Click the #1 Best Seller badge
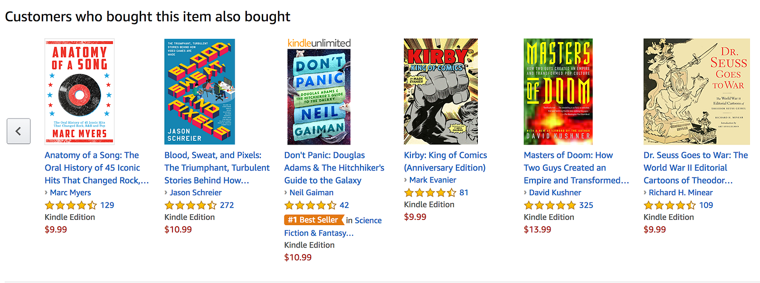This screenshot has height=283, width=760. point(313,220)
